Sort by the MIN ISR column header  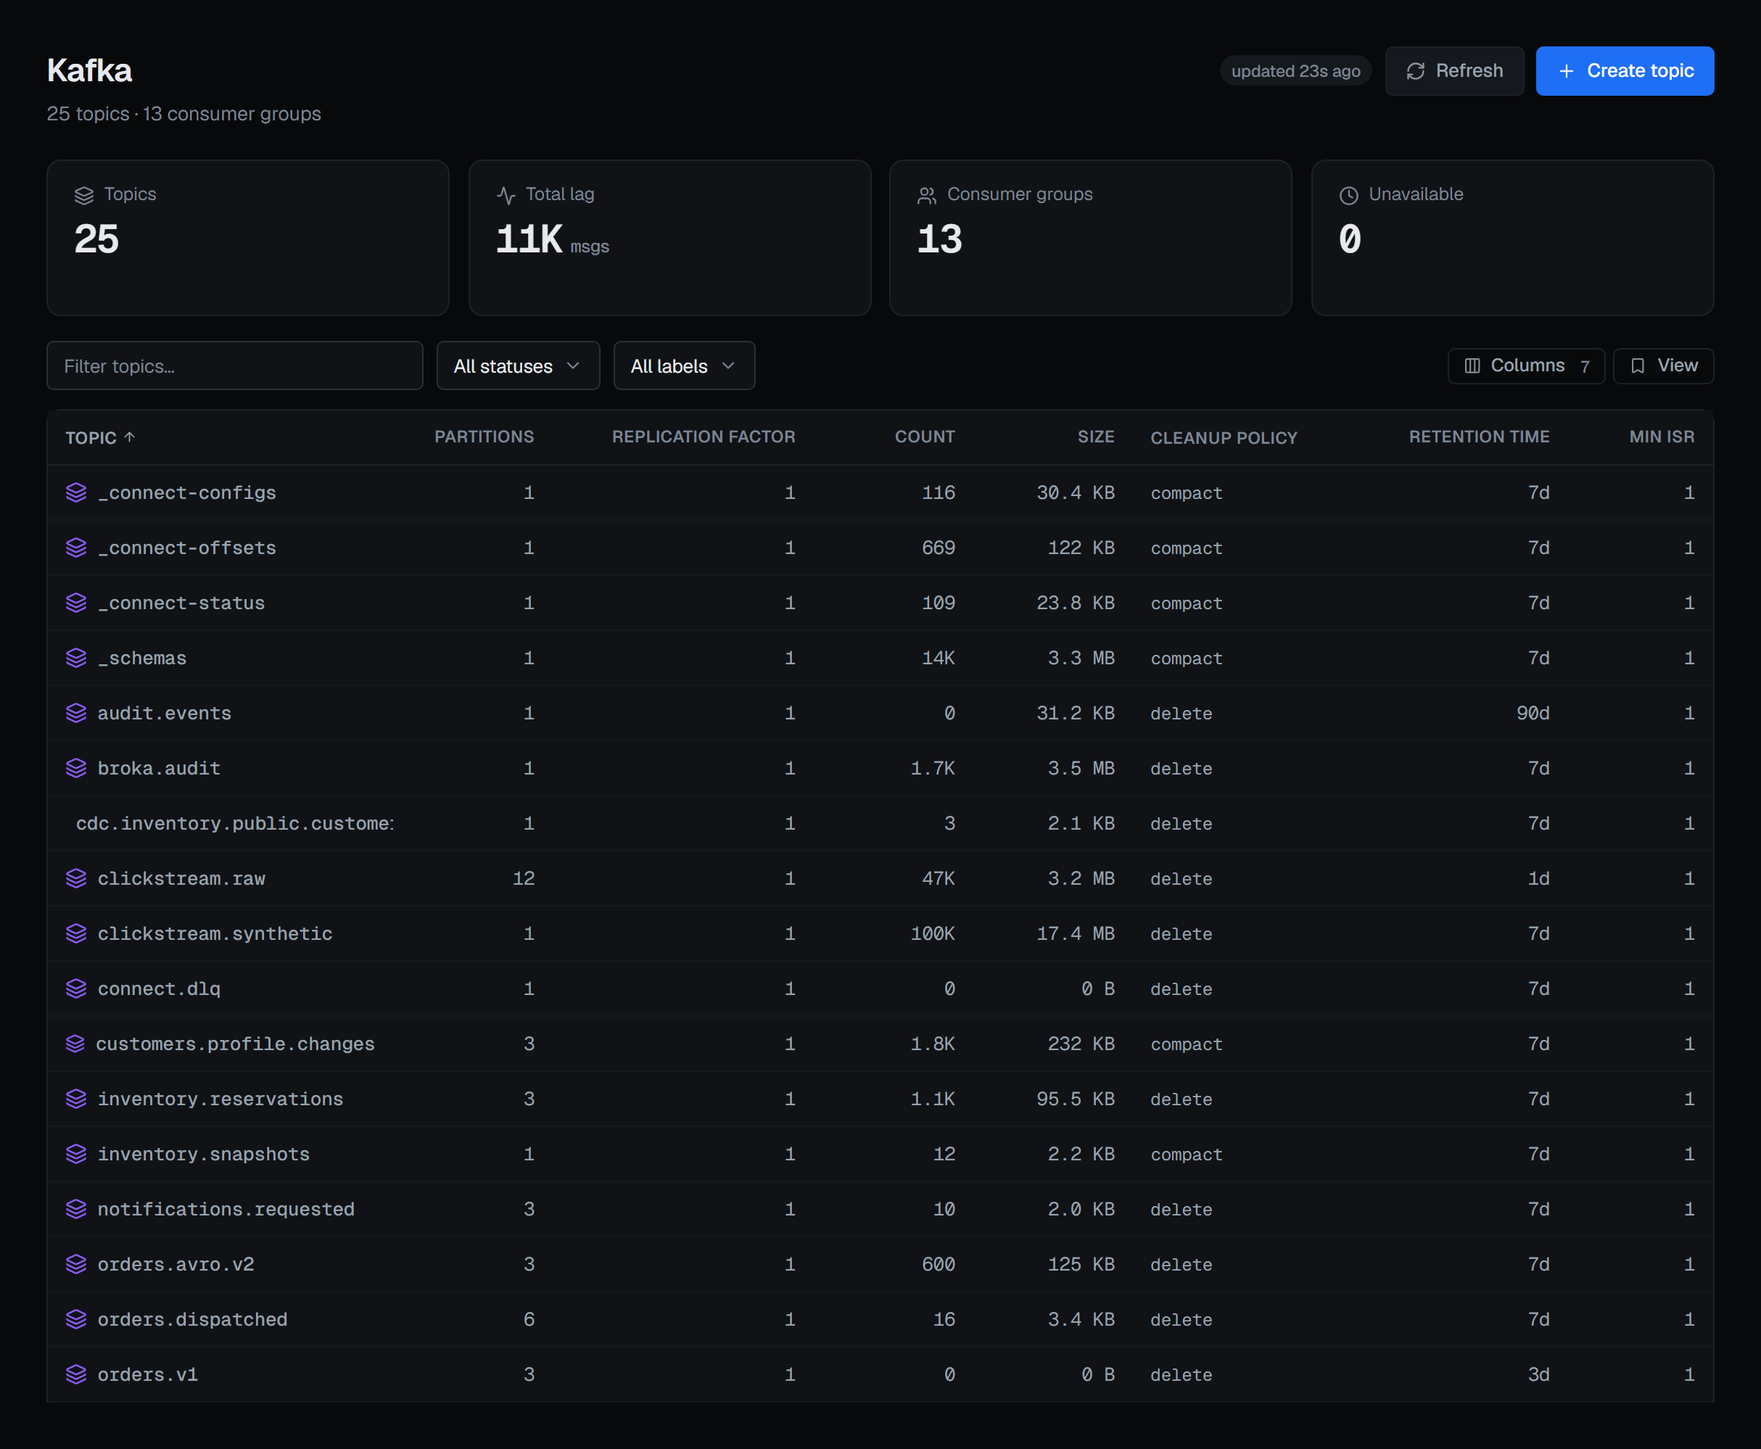tap(1662, 437)
